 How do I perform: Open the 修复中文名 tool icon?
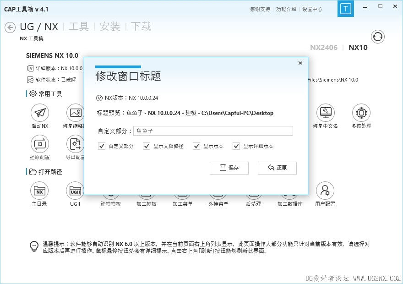(x=326, y=113)
